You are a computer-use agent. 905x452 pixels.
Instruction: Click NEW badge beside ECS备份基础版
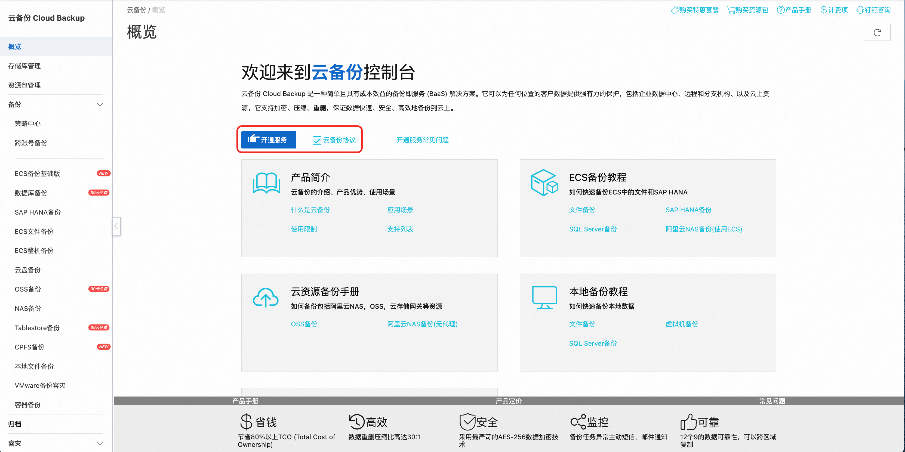click(x=104, y=173)
